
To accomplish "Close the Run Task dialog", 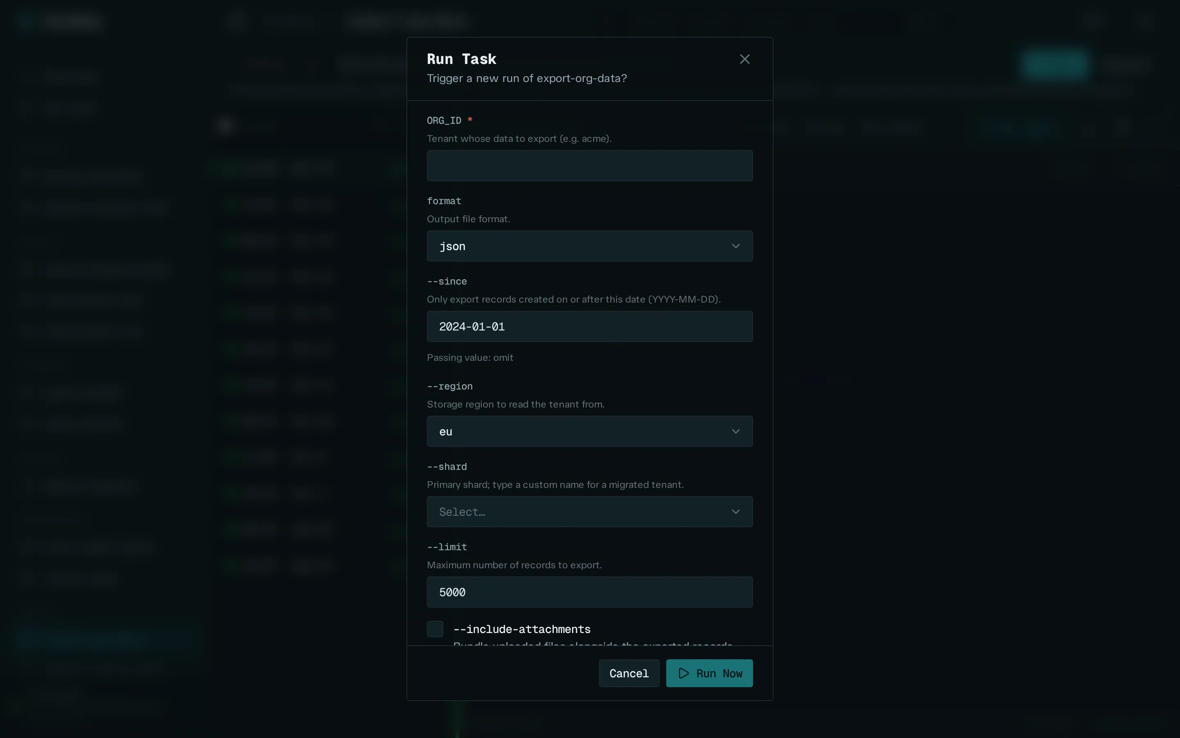I will click(744, 59).
